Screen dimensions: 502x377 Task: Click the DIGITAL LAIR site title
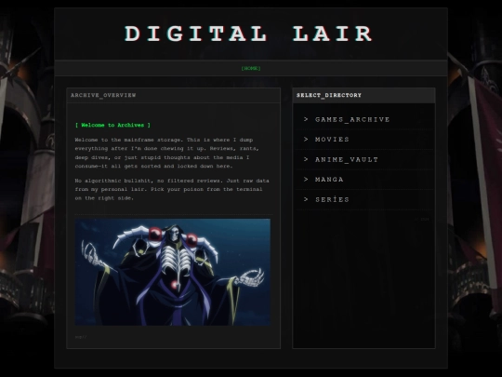[248, 34]
